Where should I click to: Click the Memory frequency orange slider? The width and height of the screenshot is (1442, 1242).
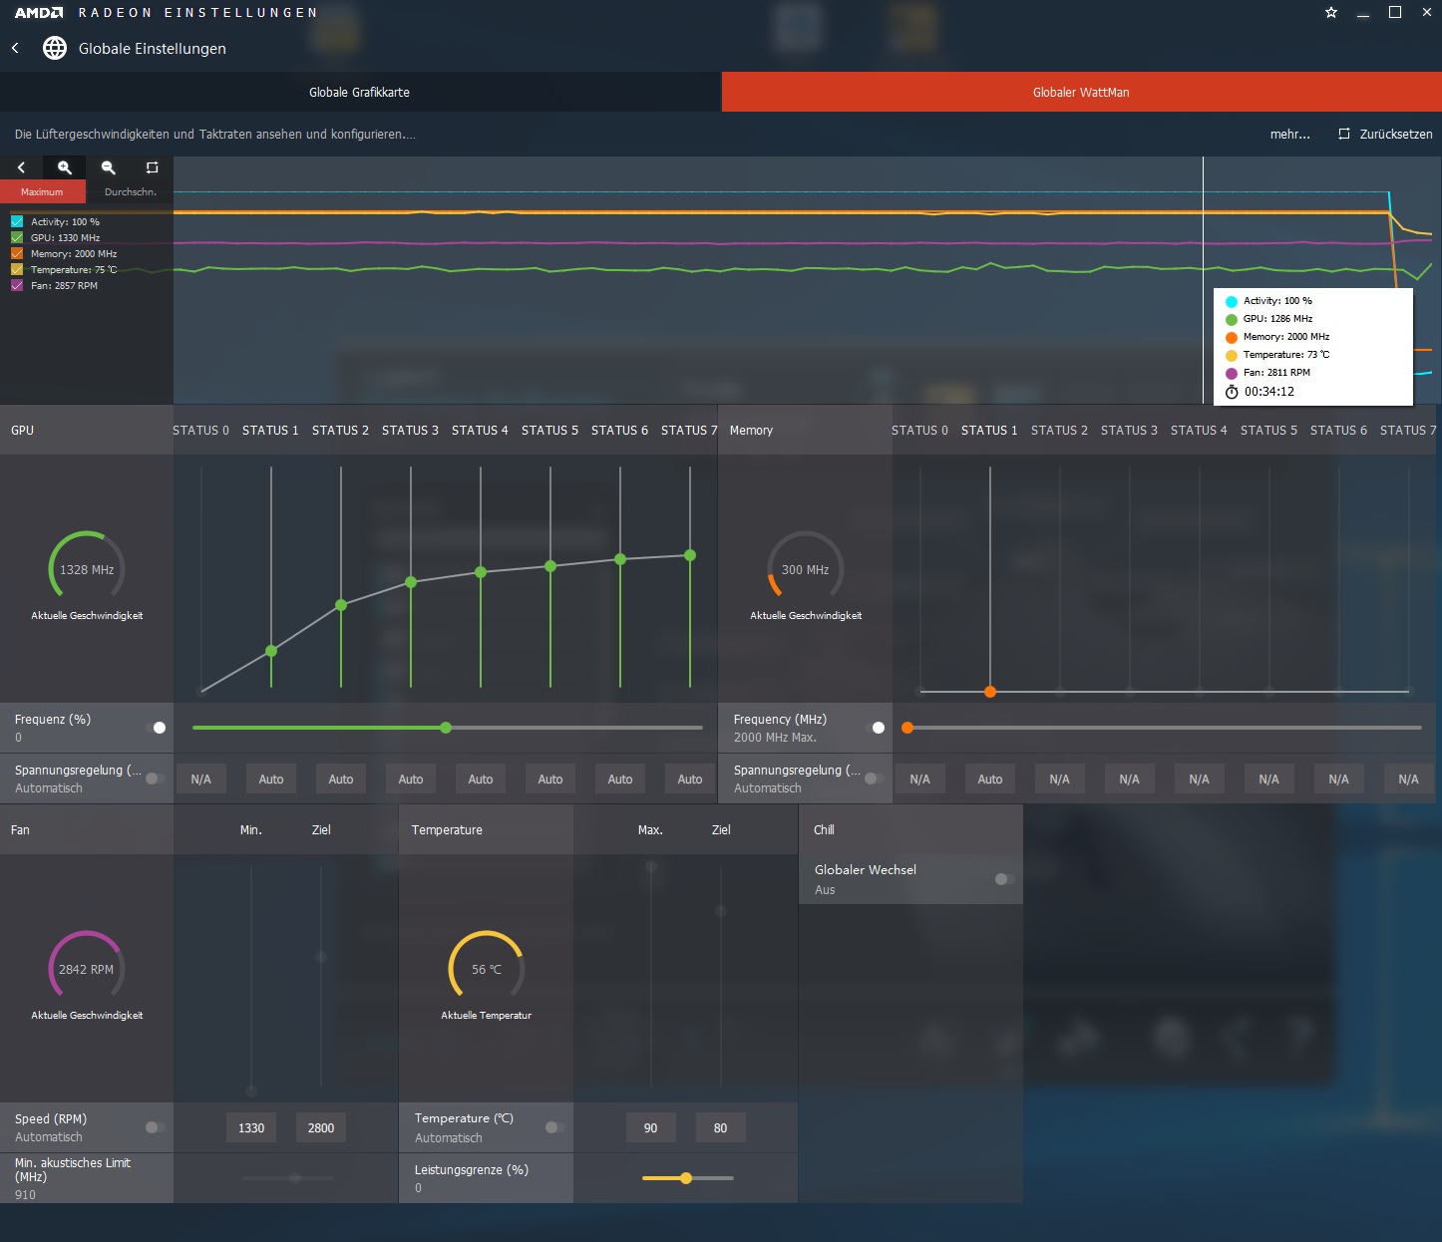907,728
